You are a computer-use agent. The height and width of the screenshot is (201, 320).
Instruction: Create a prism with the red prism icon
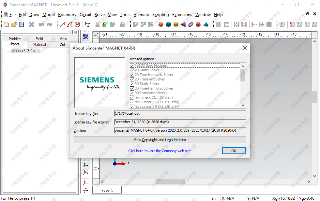click(x=198, y=24)
